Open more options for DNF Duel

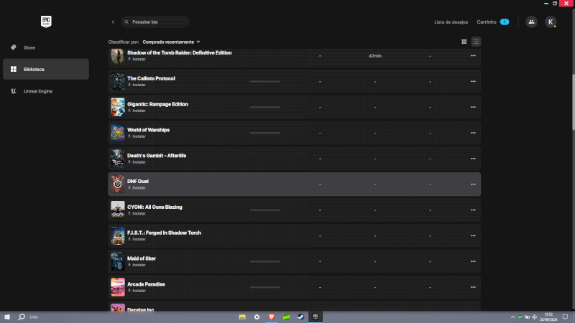tap(472, 184)
